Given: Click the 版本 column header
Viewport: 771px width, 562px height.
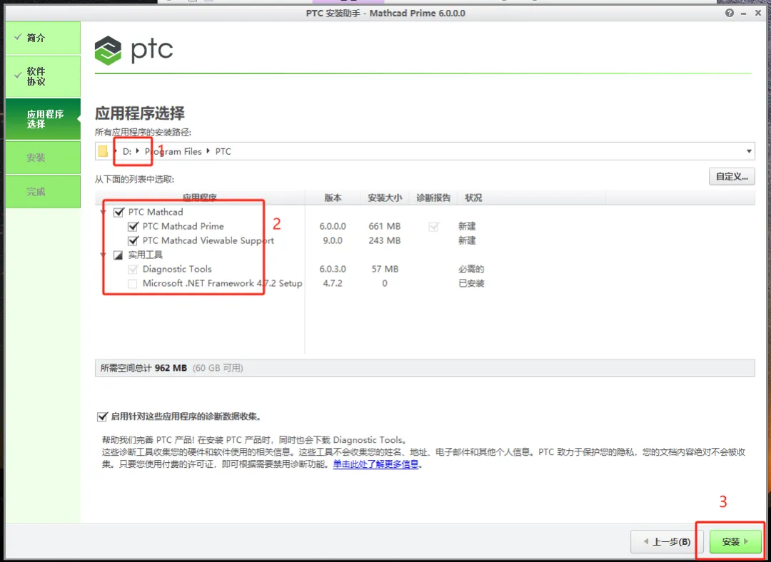Looking at the screenshot, I should coord(333,198).
